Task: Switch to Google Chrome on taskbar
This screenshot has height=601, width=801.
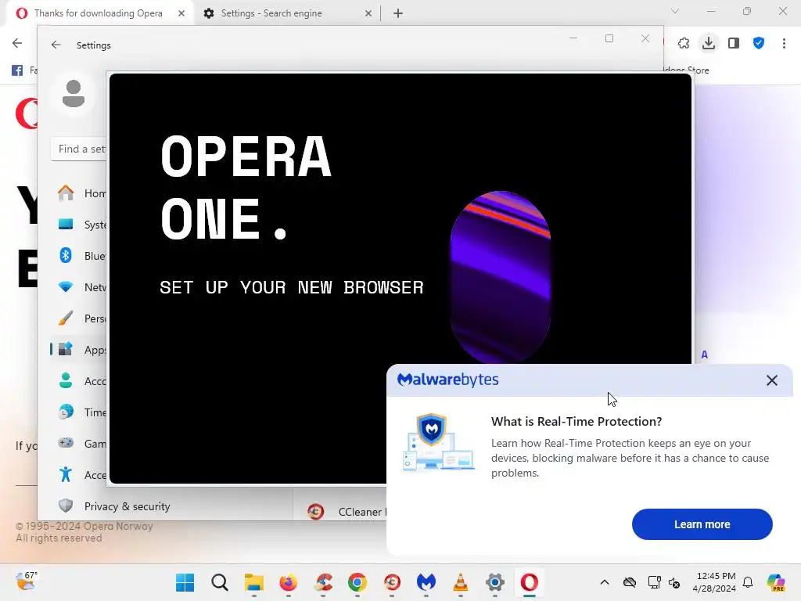Action: (357, 582)
